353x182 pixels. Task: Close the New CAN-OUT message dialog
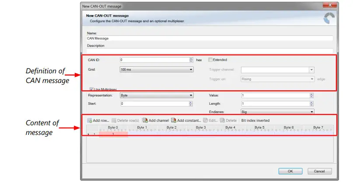(329, 5)
